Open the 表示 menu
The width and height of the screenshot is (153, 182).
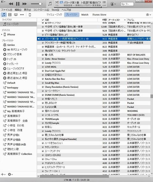pyautogui.click(x=27, y=10)
